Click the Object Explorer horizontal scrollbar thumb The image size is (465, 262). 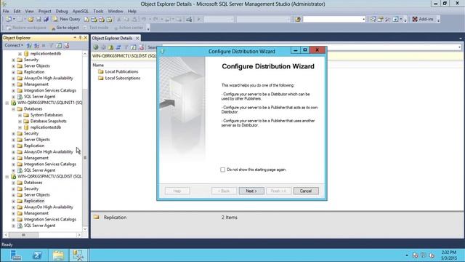[x=23, y=235]
